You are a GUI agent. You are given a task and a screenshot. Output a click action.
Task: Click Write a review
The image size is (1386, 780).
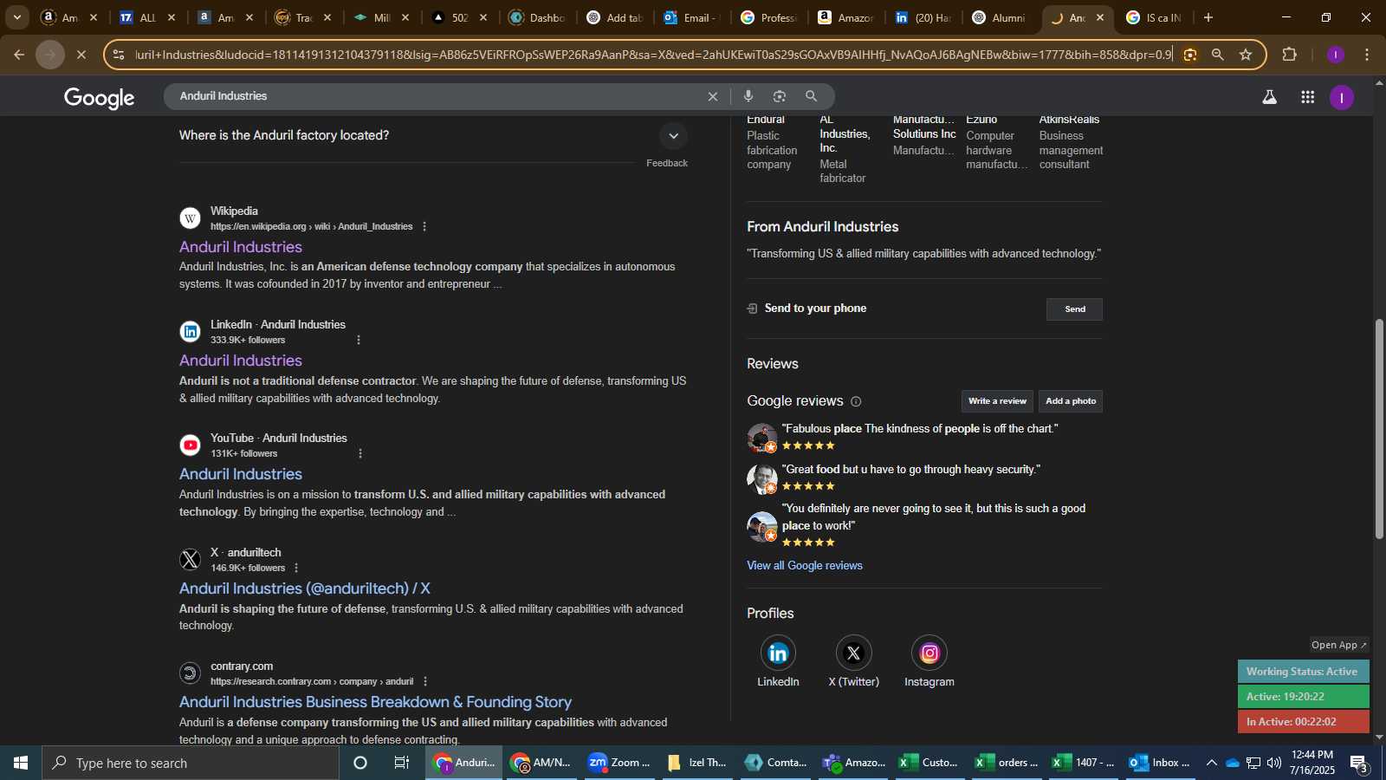coord(997,401)
